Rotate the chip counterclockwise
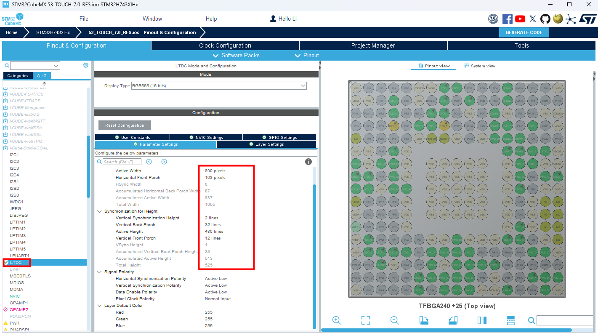Screen dimensions: 598x333 coord(453,320)
